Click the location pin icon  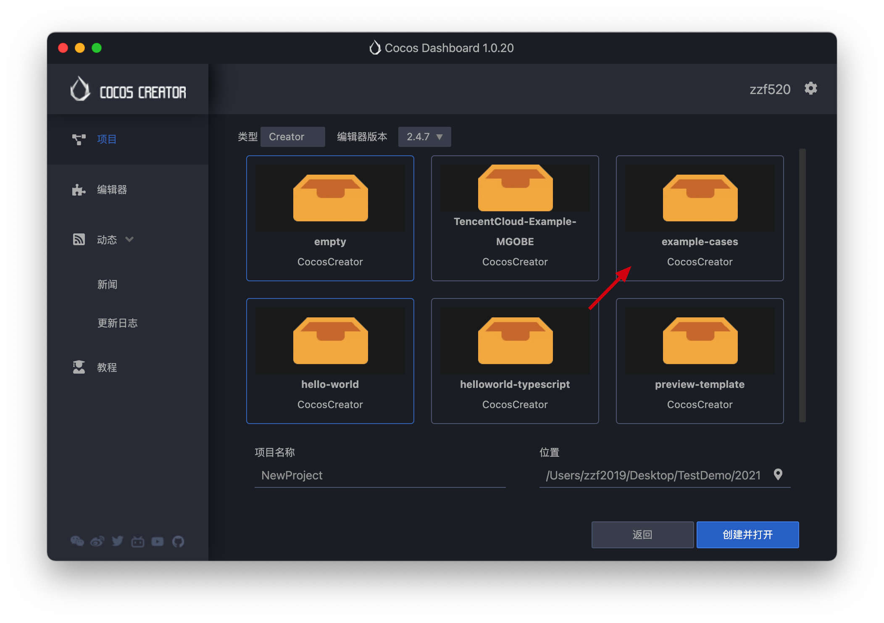[778, 474]
